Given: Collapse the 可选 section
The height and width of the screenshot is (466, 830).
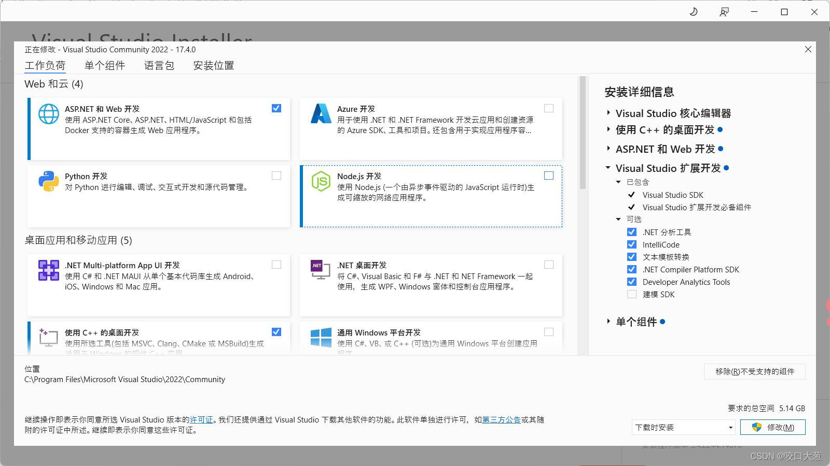Looking at the screenshot, I should [618, 220].
